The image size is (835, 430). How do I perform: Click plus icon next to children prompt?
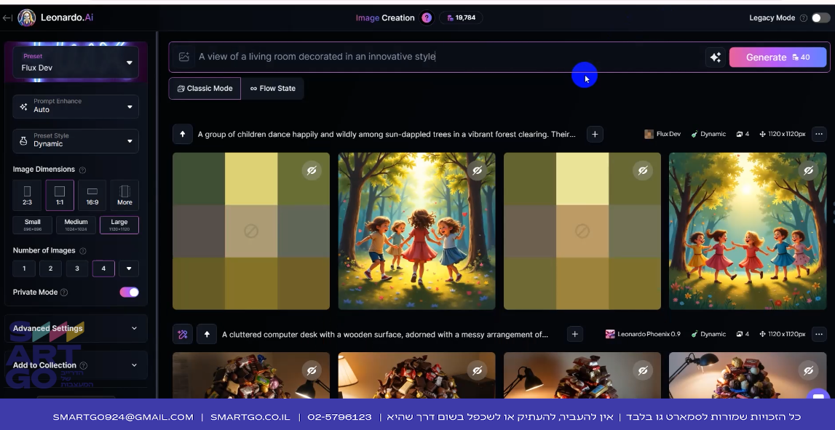pos(595,134)
